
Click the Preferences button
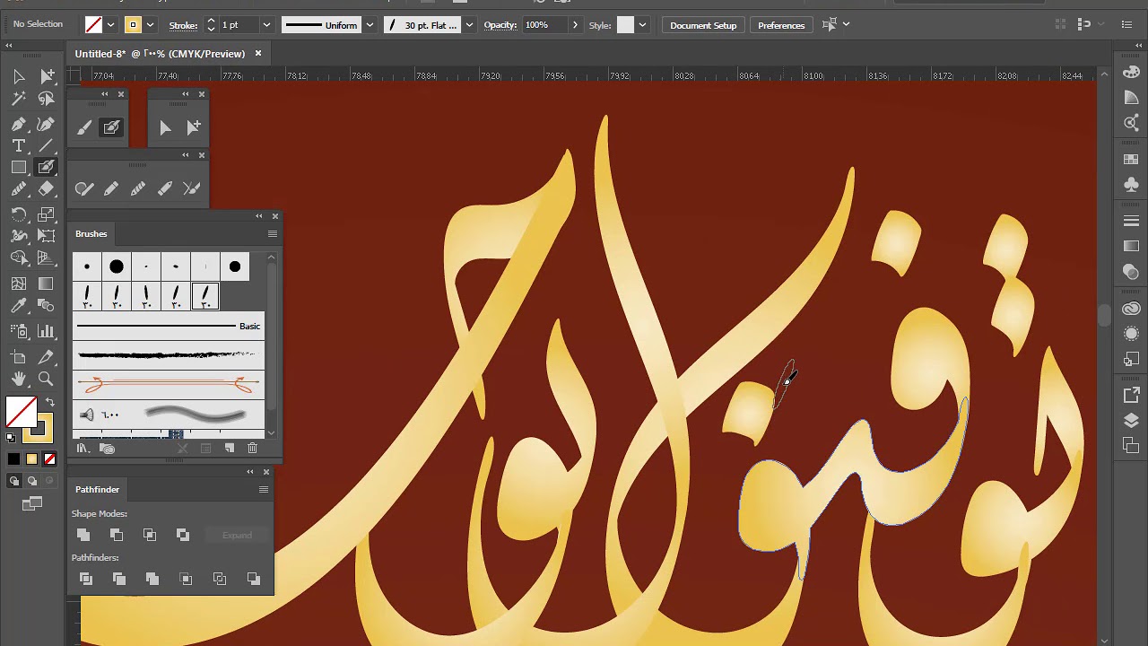781,25
